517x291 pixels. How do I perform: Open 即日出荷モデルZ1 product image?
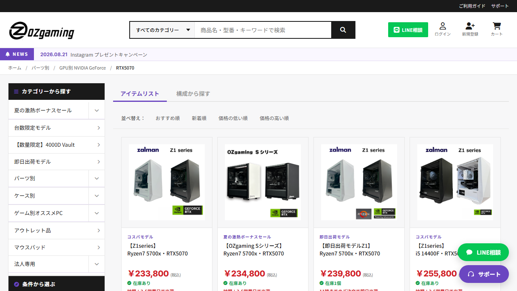coord(359,182)
